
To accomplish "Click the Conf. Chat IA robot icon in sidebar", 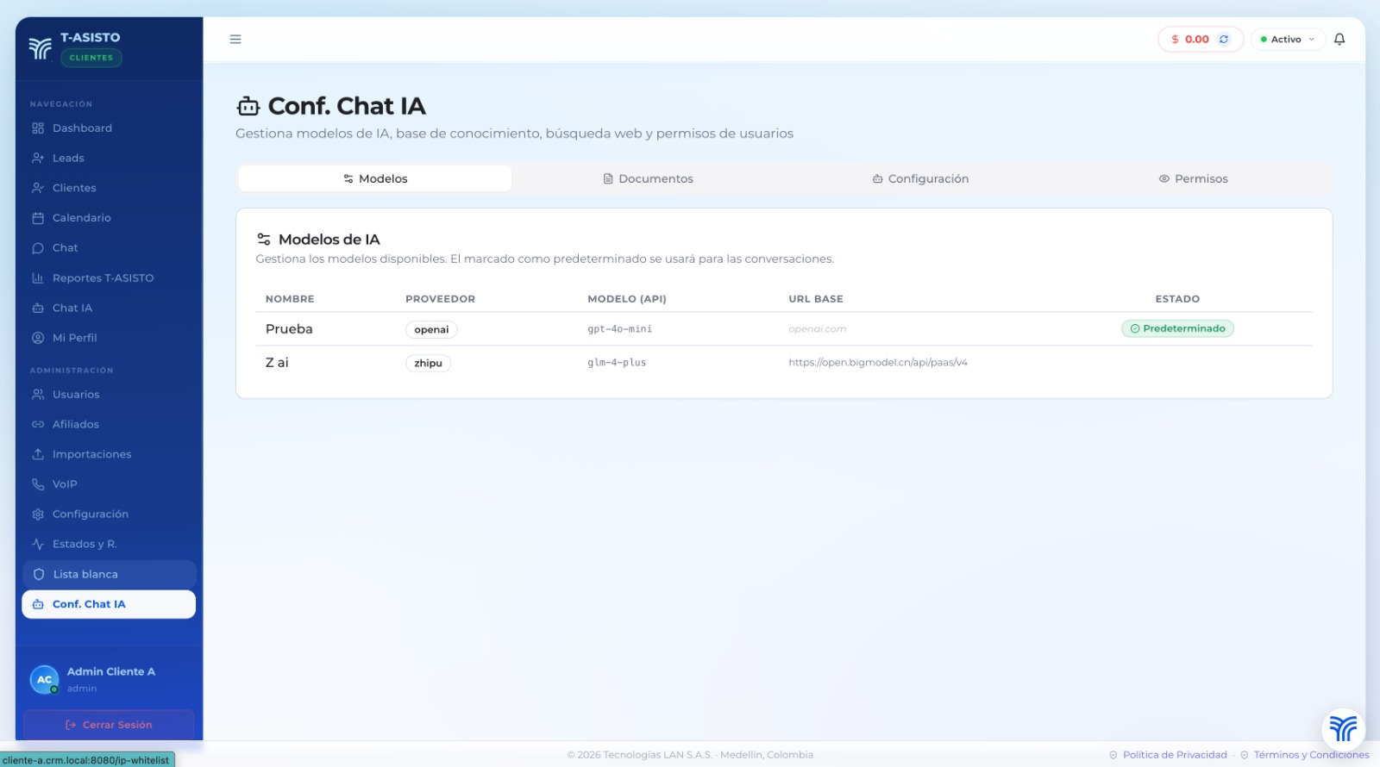I will pyautogui.click(x=38, y=604).
